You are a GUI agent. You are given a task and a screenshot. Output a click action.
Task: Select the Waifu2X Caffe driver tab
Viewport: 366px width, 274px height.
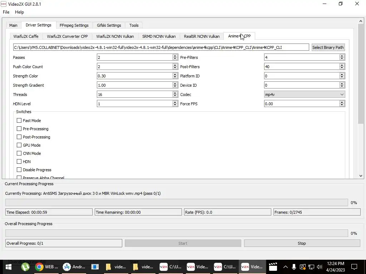click(26, 36)
